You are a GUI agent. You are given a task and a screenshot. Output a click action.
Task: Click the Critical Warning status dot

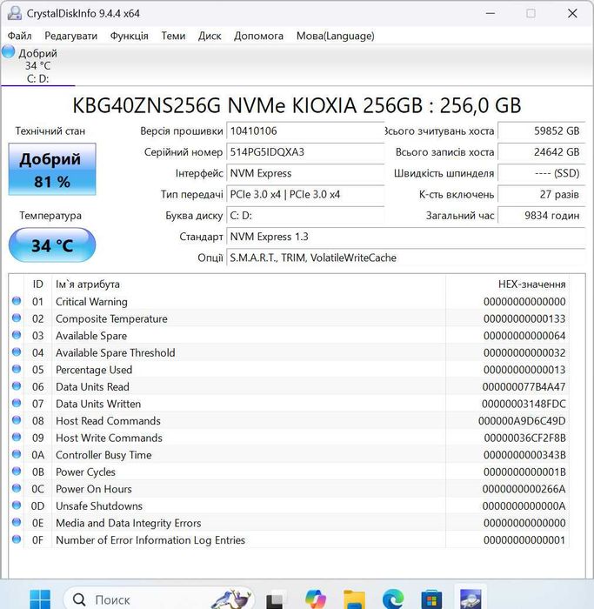[17, 301]
